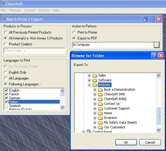This screenshot has height=151, width=166.
Task: Open the Maintain menu
Action: click(15, 10)
